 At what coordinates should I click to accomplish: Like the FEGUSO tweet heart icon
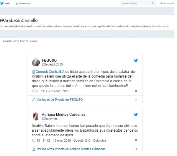tap(33, 91)
